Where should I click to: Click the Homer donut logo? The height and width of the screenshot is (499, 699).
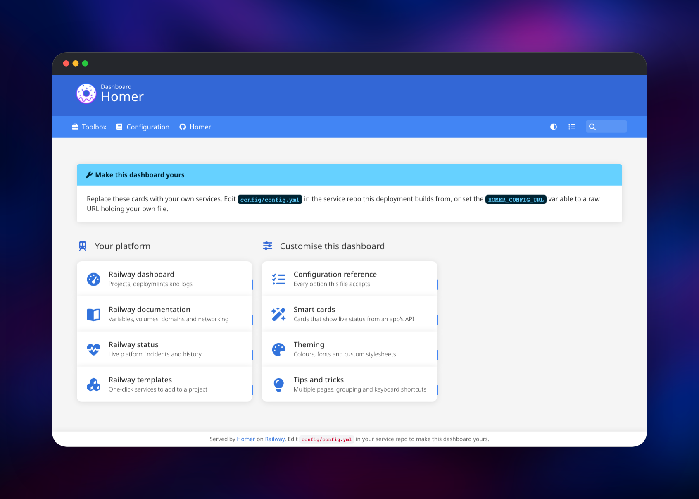[86, 93]
